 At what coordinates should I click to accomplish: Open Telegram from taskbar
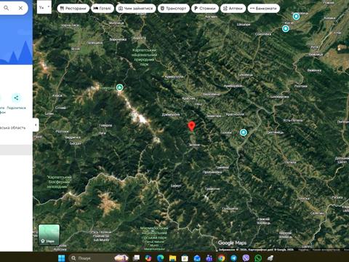(x=233, y=258)
